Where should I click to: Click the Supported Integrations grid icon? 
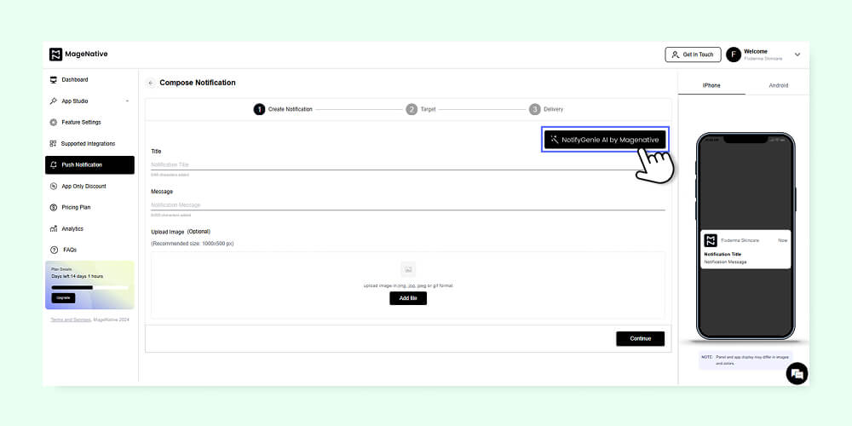click(53, 143)
